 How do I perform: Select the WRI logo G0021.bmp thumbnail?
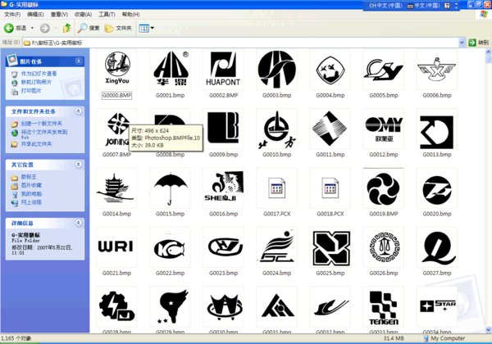click(x=116, y=245)
